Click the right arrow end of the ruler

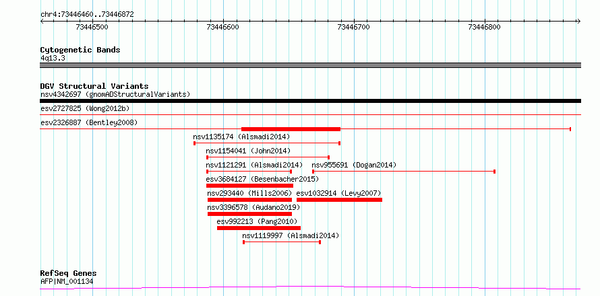point(578,22)
